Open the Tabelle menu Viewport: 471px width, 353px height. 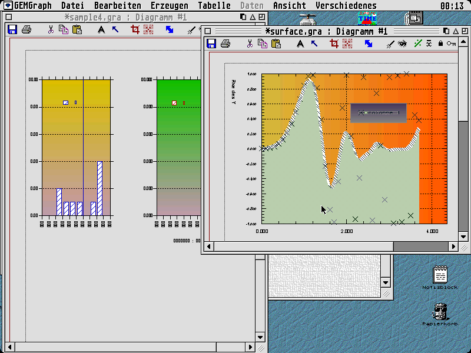tap(214, 6)
